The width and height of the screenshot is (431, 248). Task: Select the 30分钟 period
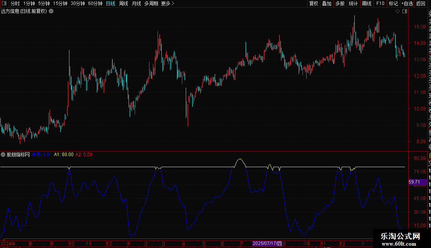(78, 3)
